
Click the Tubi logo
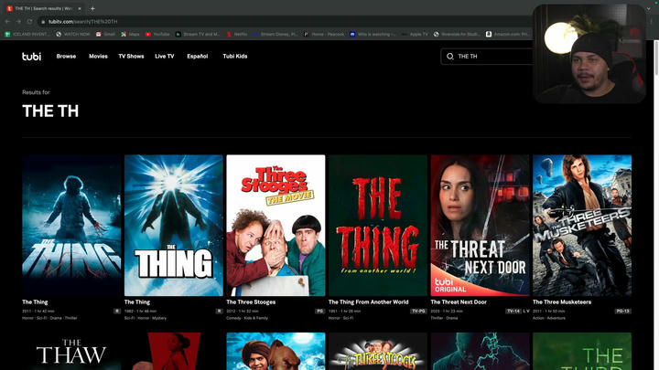point(31,57)
